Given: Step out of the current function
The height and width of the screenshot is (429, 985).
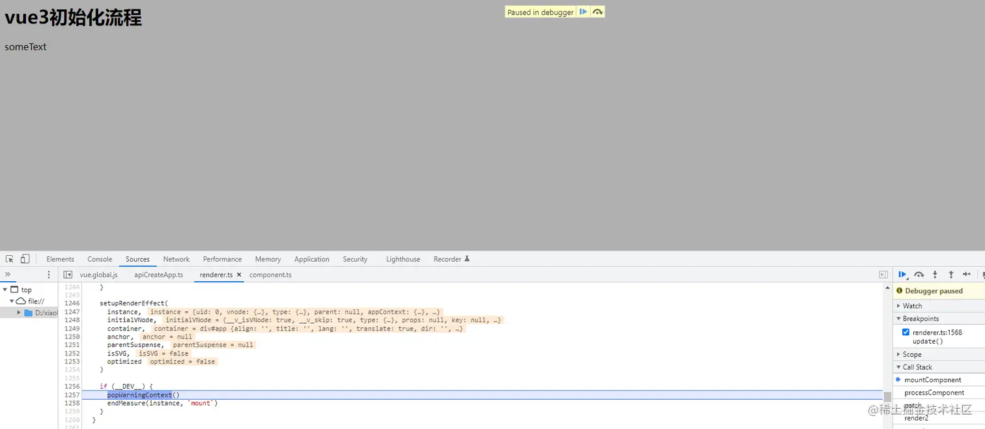Looking at the screenshot, I should click(950, 275).
